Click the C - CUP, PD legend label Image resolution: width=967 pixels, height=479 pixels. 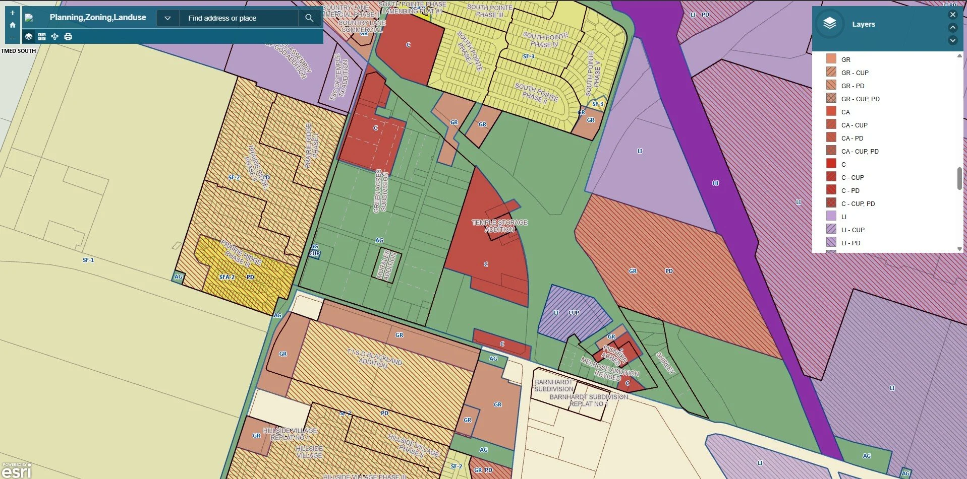click(x=858, y=203)
